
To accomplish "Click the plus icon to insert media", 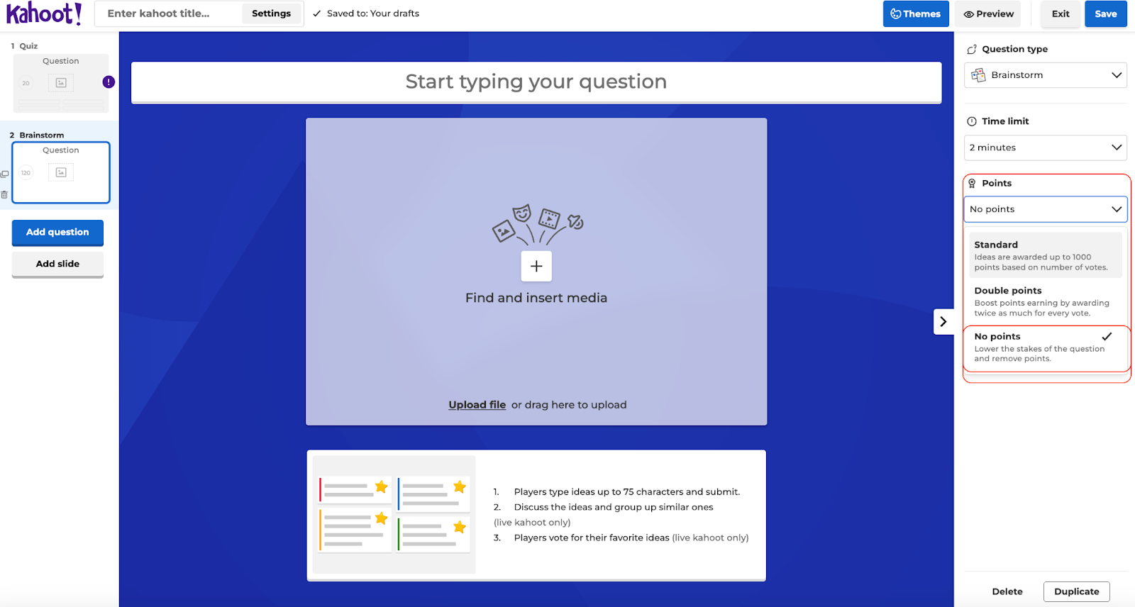I will [536, 266].
